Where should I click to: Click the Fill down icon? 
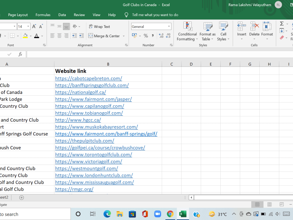tap(282, 31)
